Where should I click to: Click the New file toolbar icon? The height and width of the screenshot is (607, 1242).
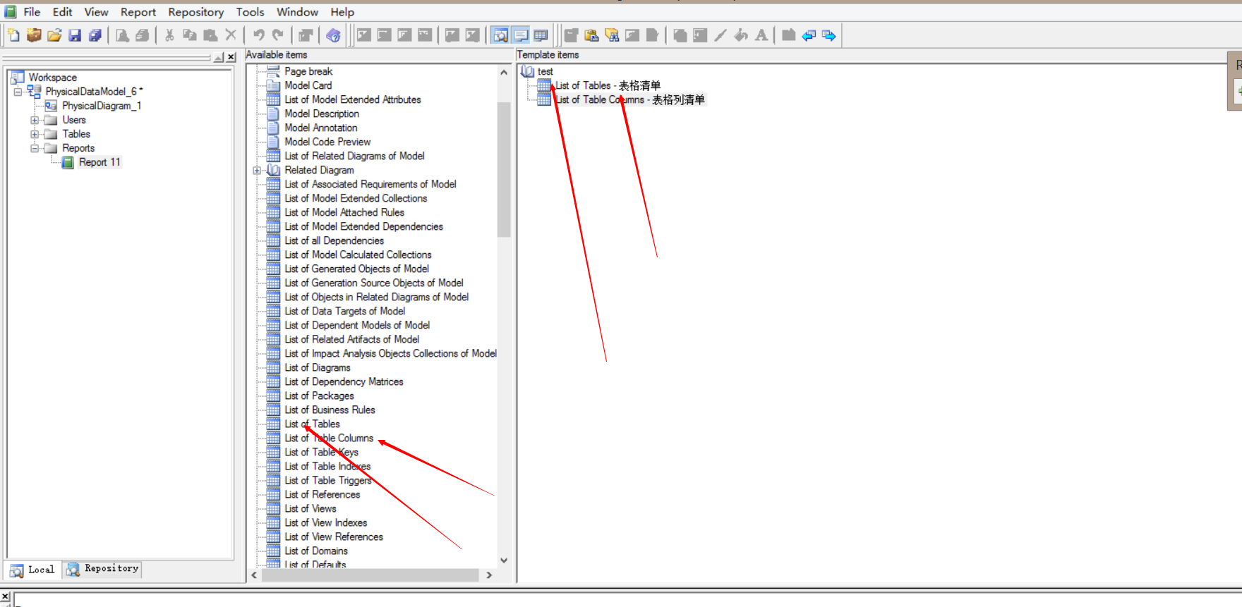click(13, 35)
